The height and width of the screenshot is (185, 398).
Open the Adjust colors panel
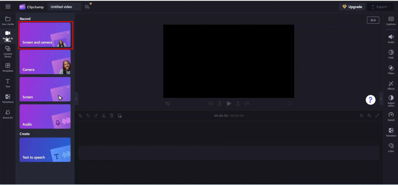point(391,100)
